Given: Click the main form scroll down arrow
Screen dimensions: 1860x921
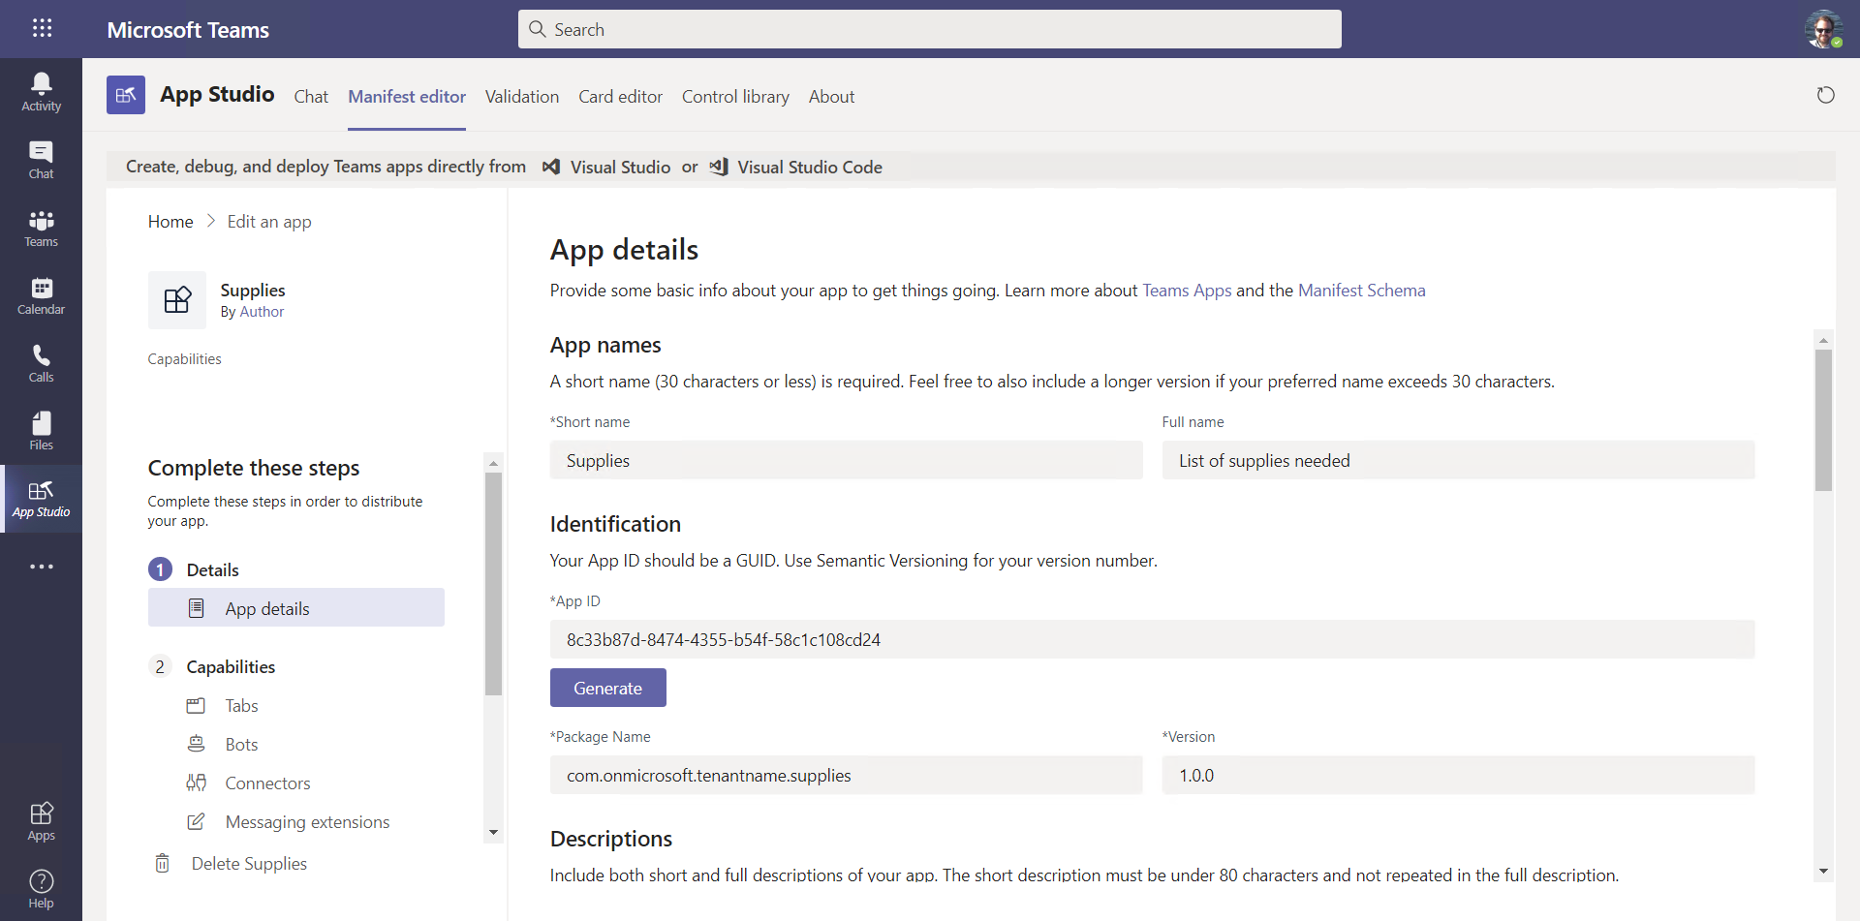Looking at the screenshot, I should tap(1823, 872).
